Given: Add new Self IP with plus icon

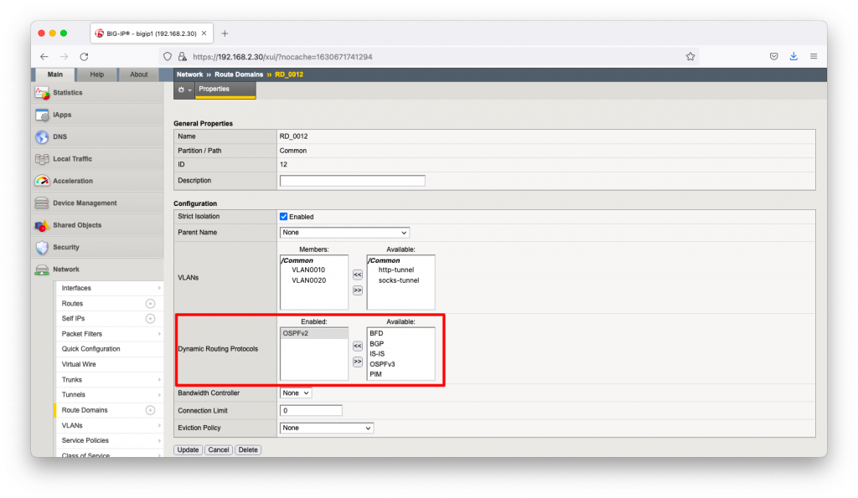Looking at the screenshot, I should click(150, 319).
